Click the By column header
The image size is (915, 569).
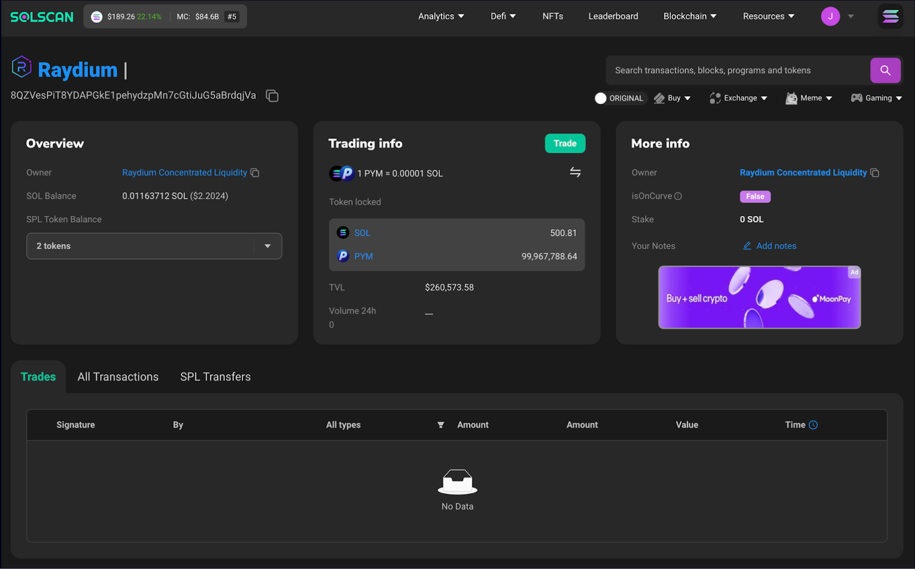[x=178, y=425]
